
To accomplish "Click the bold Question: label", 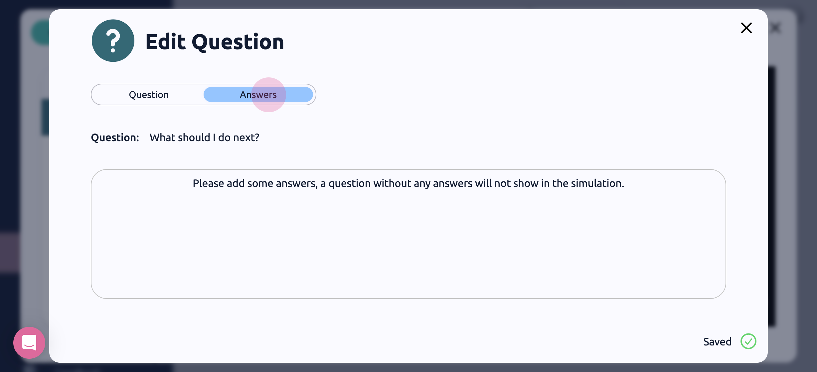I will pos(115,138).
